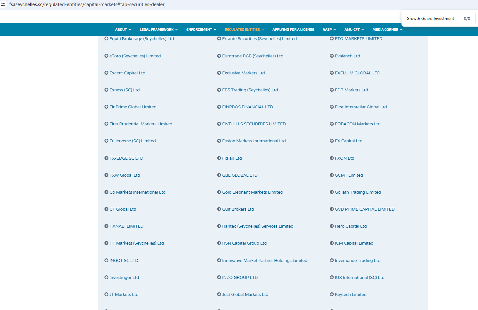The width and height of the screenshot is (478, 310).
Task: Click arrow icon beside Goliath Trading Limited
Action: coord(332,192)
